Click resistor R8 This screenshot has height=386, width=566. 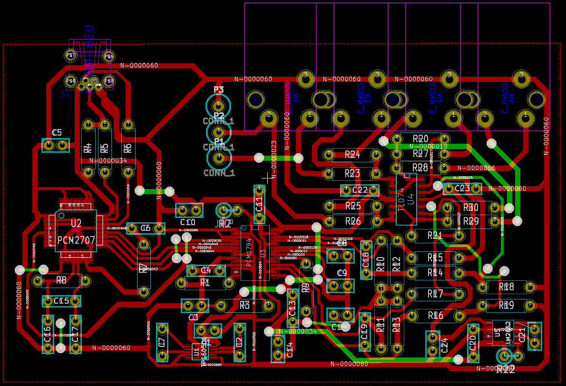pos(61,281)
